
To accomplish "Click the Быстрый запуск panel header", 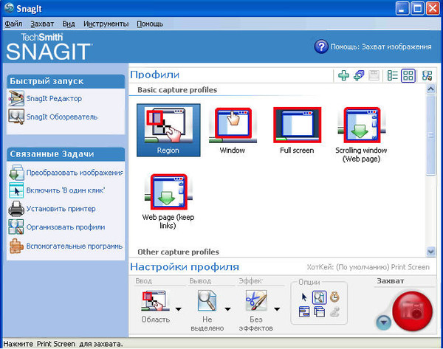I will [x=66, y=81].
